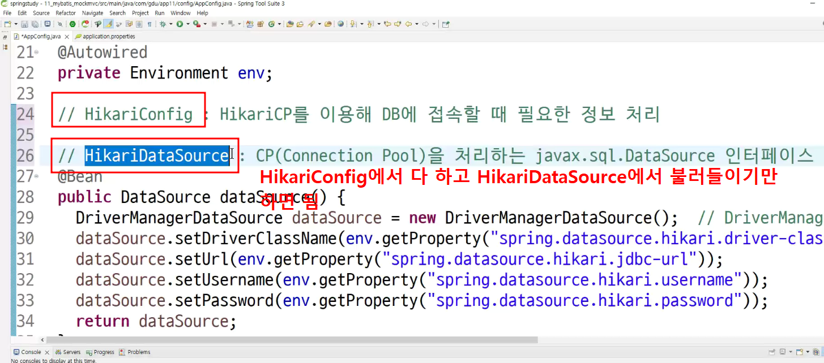Collapse the fold marker at line 27
Image resolution: width=824 pixels, height=363 pixels.
click(x=36, y=176)
